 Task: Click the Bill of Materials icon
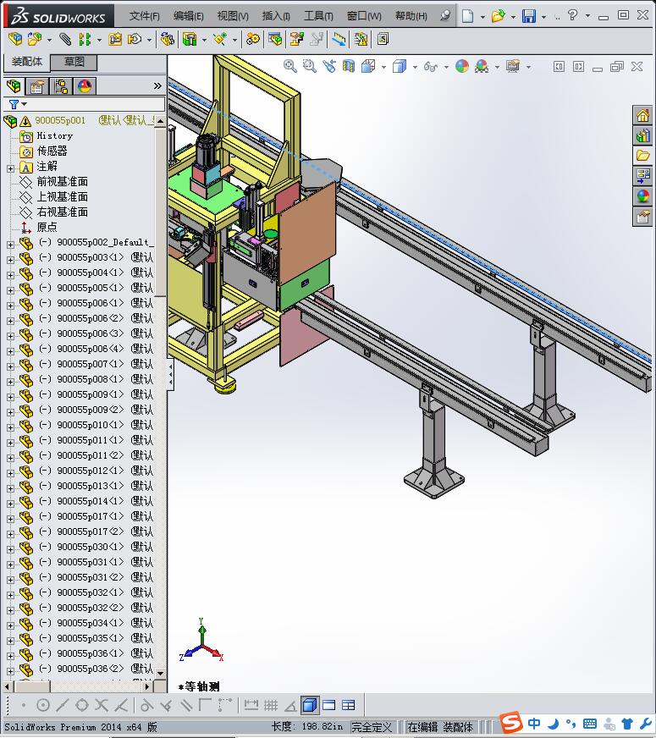pos(275,39)
